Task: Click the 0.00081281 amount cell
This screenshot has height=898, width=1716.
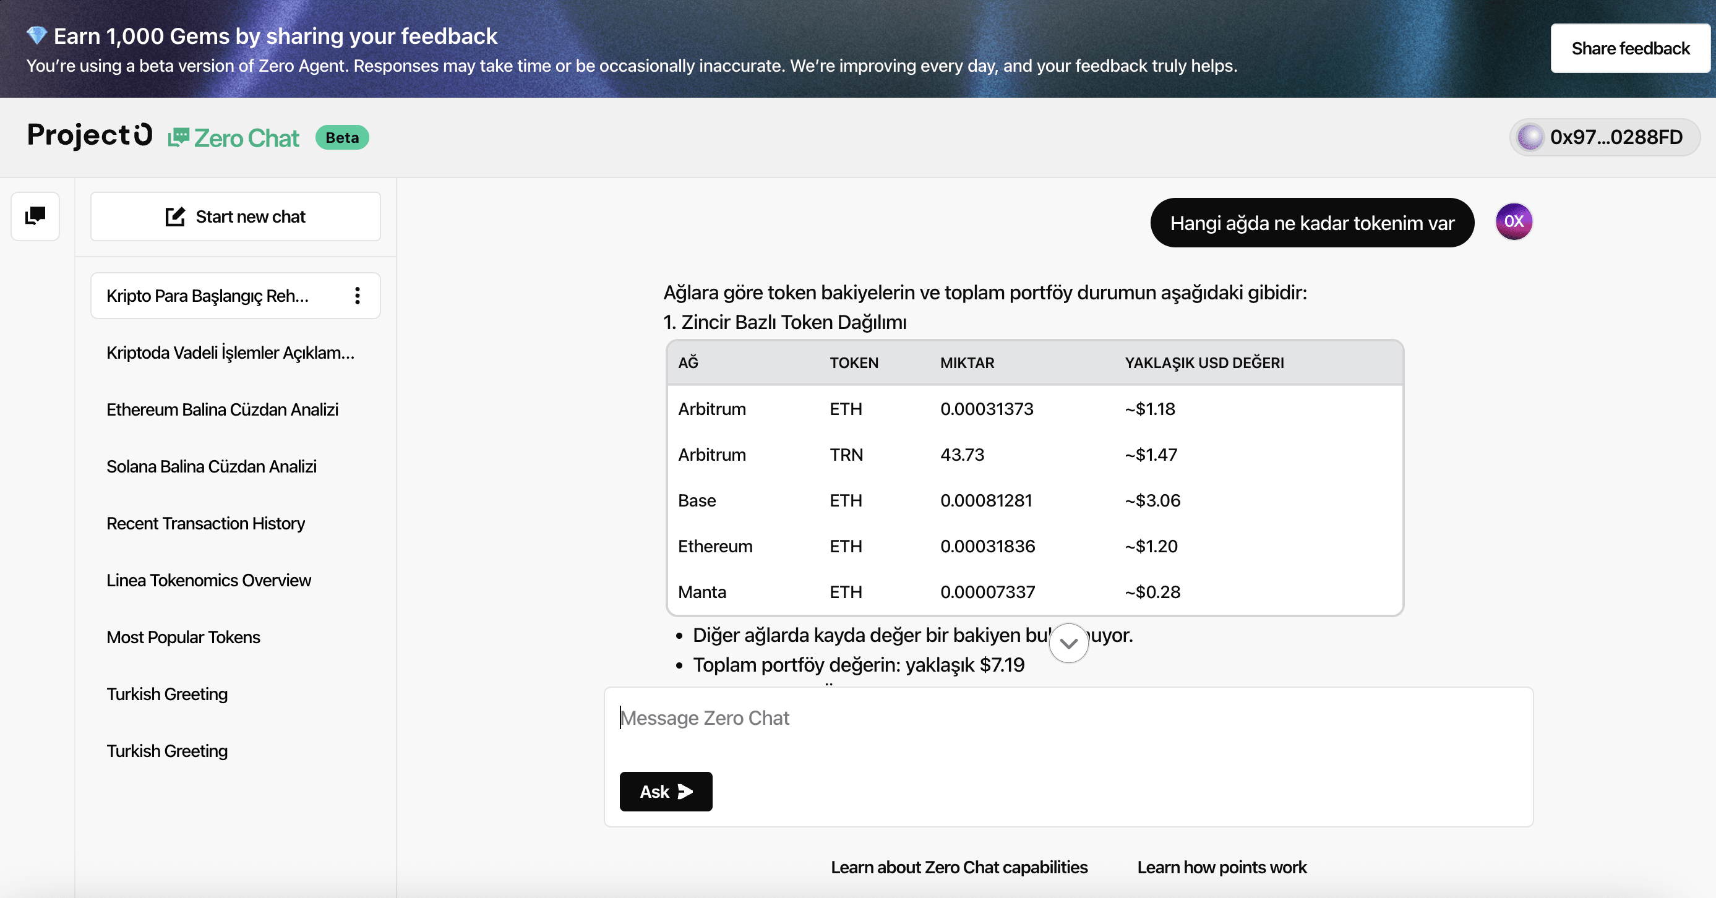Action: pyautogui.click(x=986, y=500)
